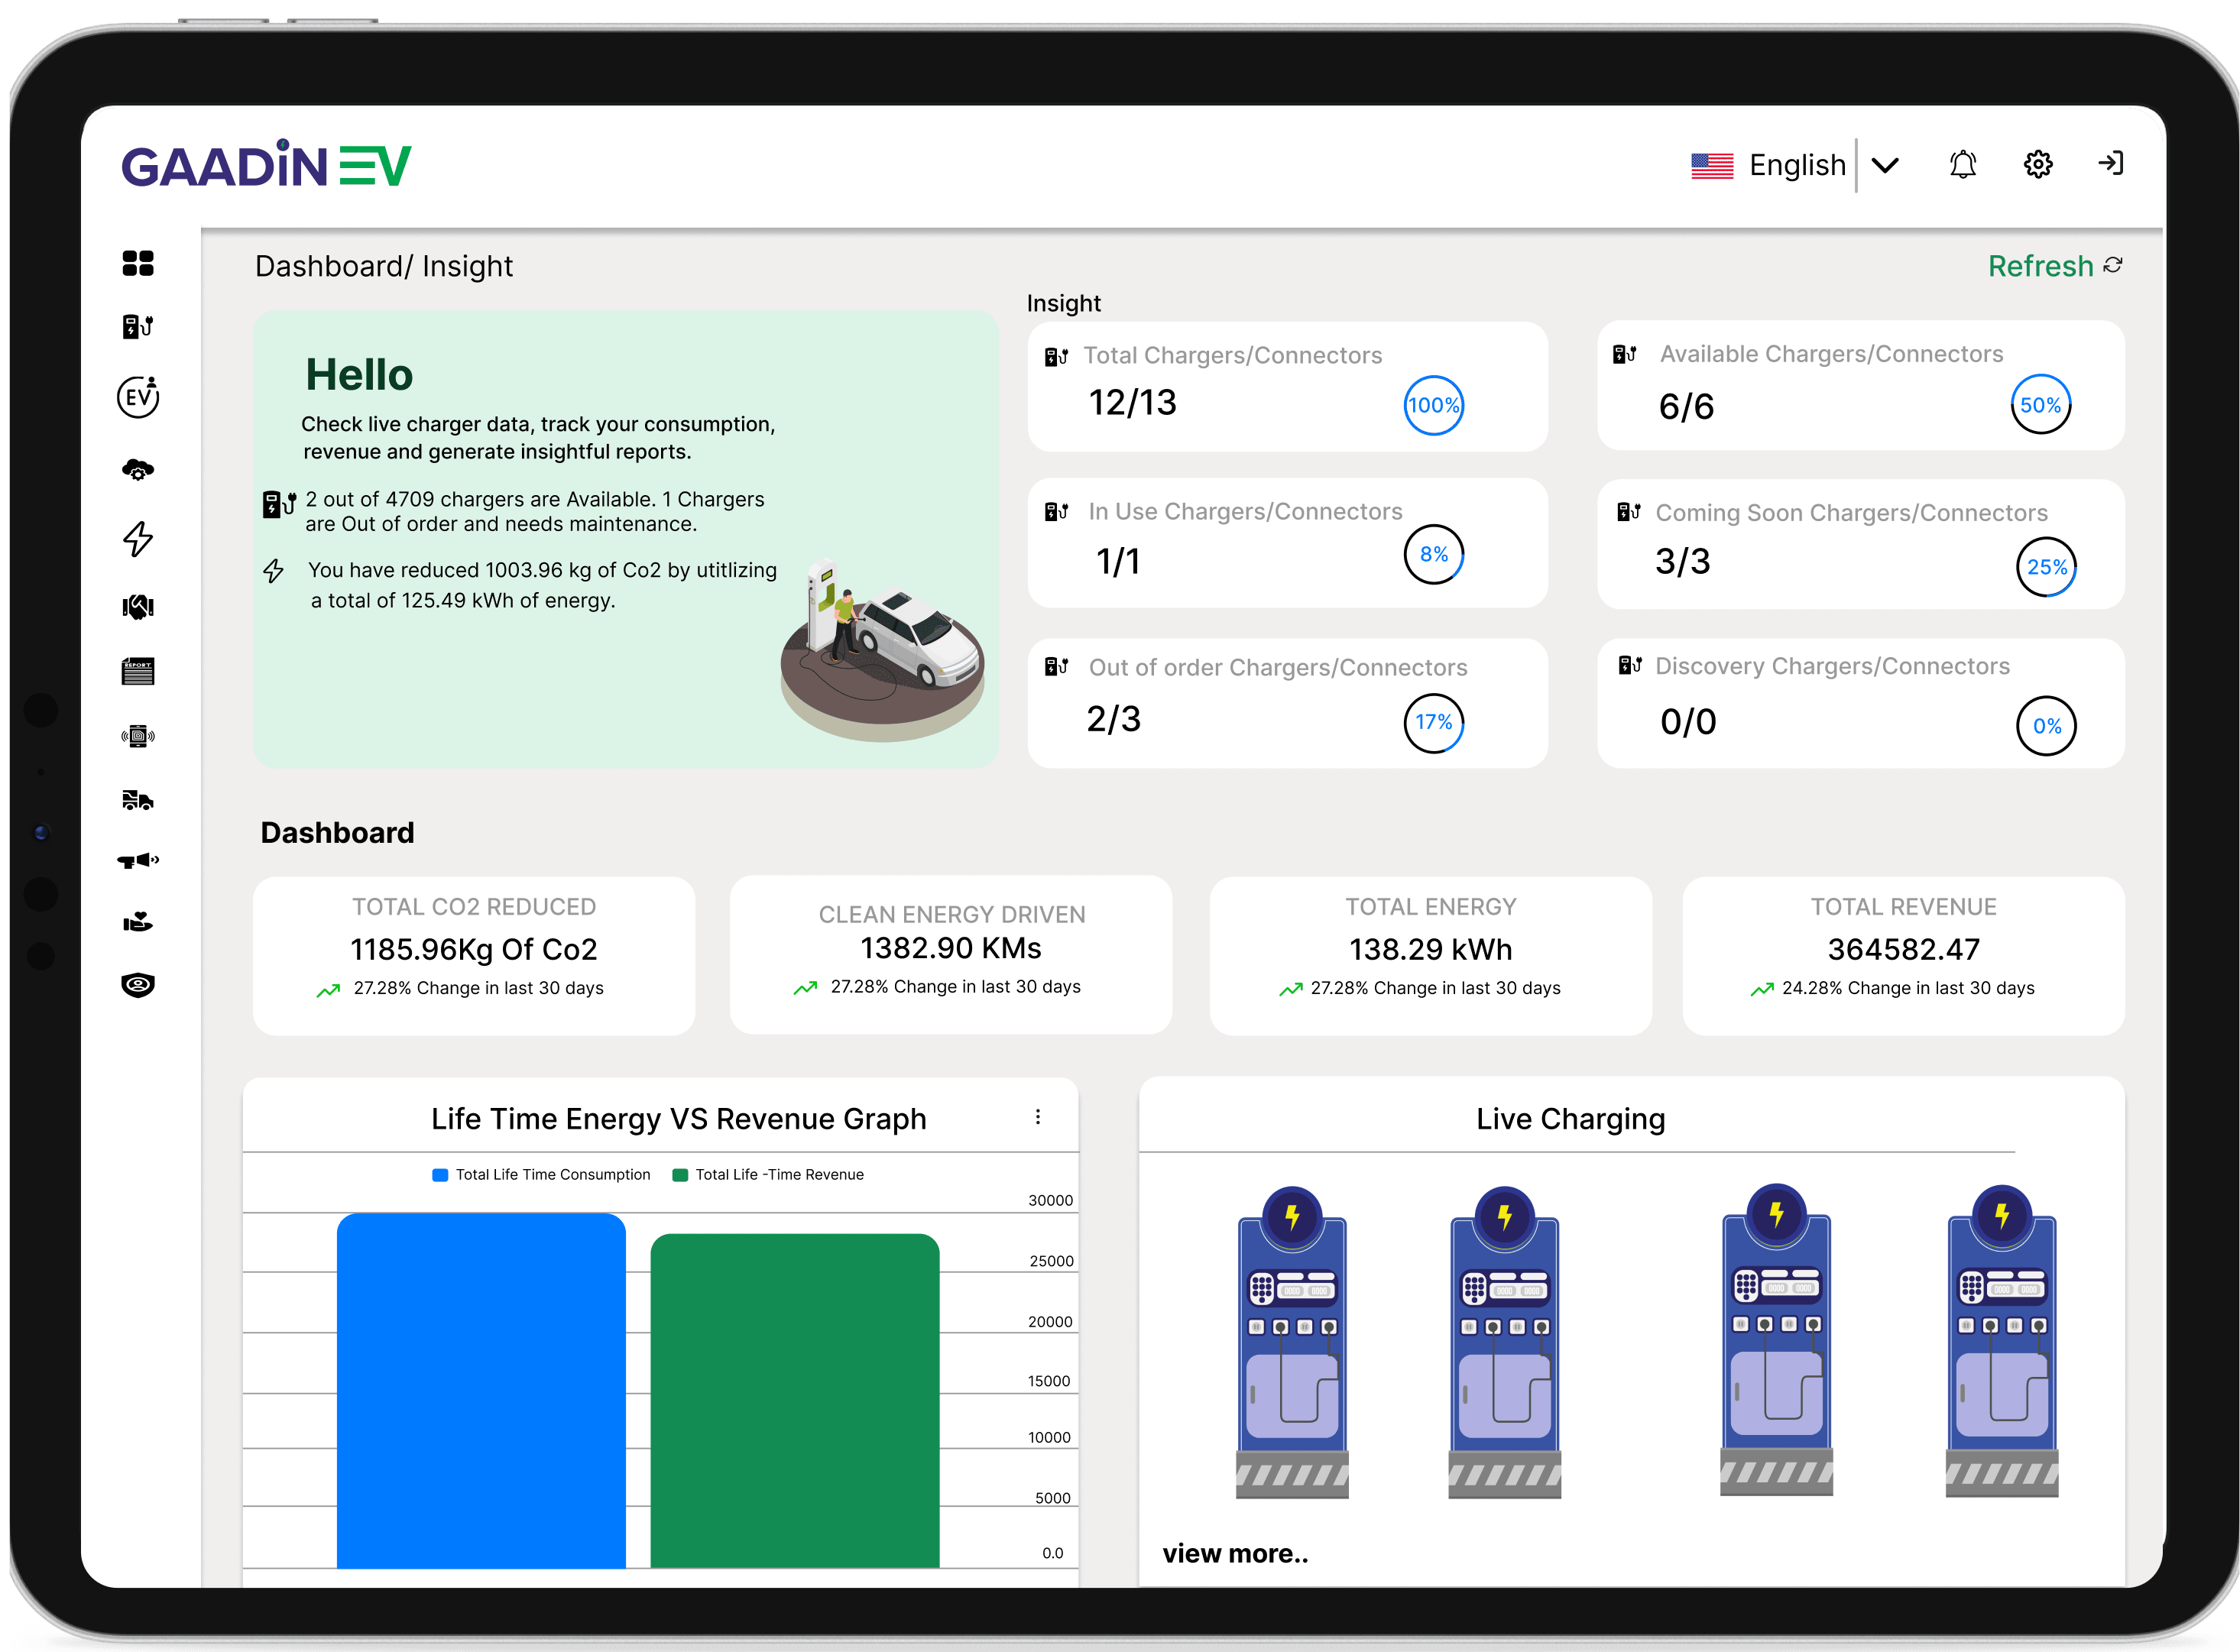Click the '0/0' discovery value
This screenshot has height=1652, width=2240.
click(x=1688, y=721)
